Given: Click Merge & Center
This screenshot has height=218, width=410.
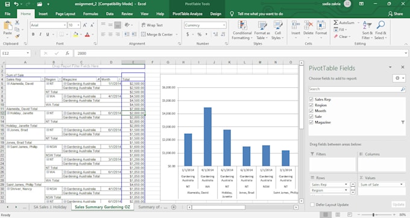Looking at the screenshot, I should [x=157, y=34].
